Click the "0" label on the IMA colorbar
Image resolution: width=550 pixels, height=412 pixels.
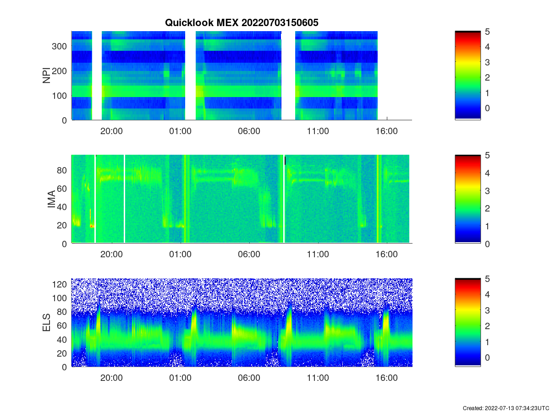[488, 244]
